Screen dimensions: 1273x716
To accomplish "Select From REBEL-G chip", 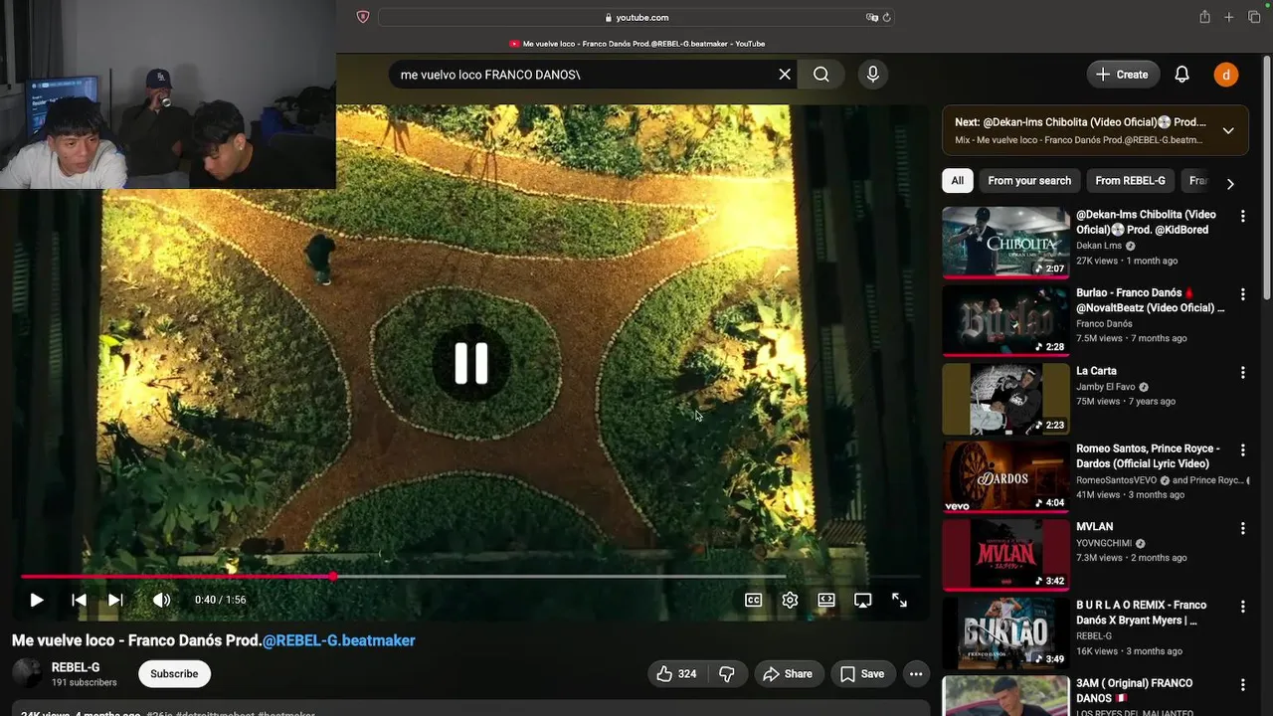I will [1130, 181].
